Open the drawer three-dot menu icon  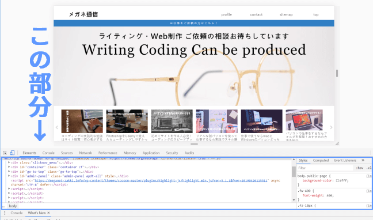click(x=5, y=213)
